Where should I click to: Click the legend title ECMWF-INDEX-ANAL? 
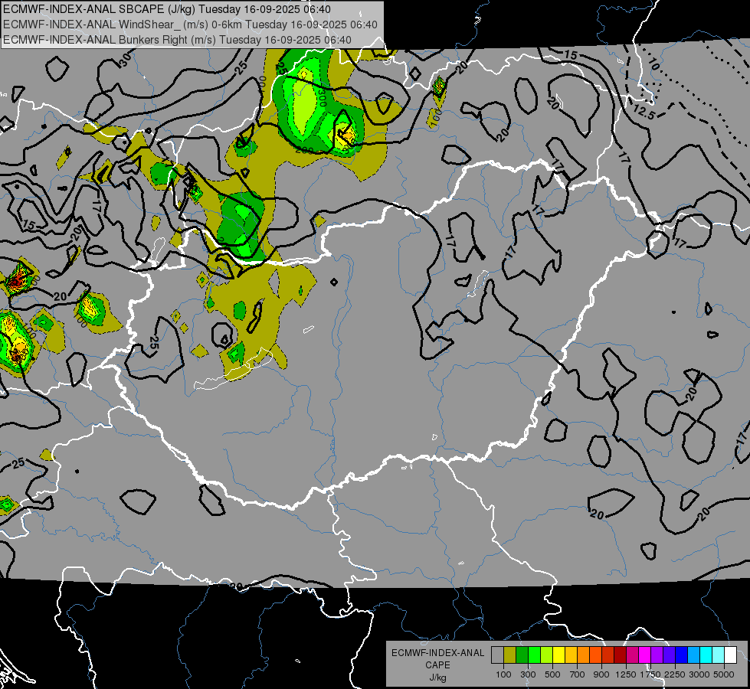pos(437,653)
